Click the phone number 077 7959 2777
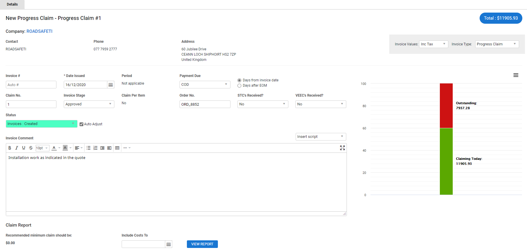Image resolution: width=527 pixels, height=250 pixels. 105,49
